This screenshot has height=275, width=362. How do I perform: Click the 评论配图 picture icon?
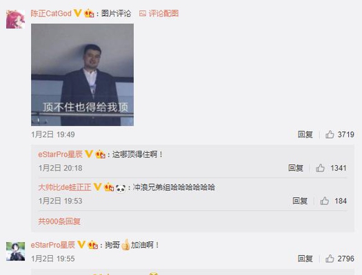pyautogui.click(x=143, y=14)
